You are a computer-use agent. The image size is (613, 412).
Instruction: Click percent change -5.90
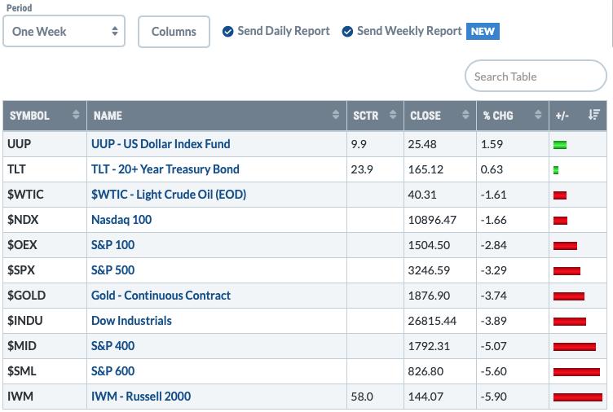tap(494, 397)
